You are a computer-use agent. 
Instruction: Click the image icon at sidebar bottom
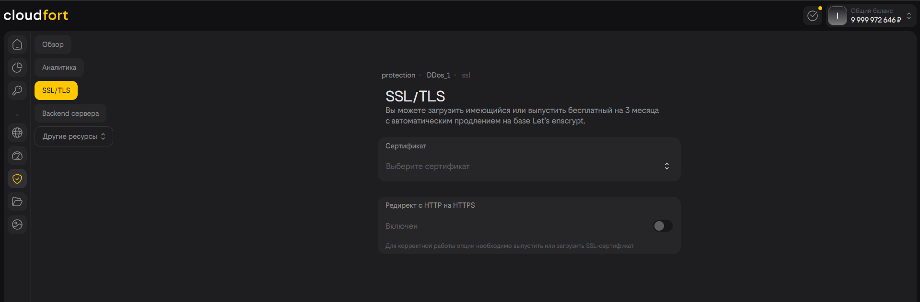point(17,224)
